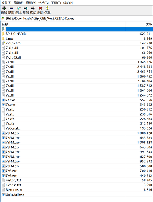Select 7z.dll with size 1 587 712
Viewport: 153px width, 202px height.
[77, 86]
